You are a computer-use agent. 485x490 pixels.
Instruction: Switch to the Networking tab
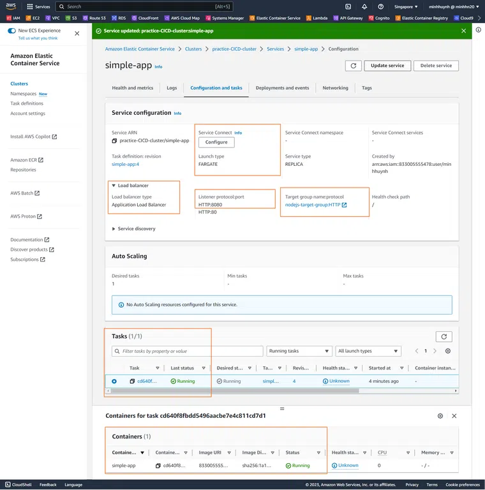pyautogui.click(x=335, y=88)
